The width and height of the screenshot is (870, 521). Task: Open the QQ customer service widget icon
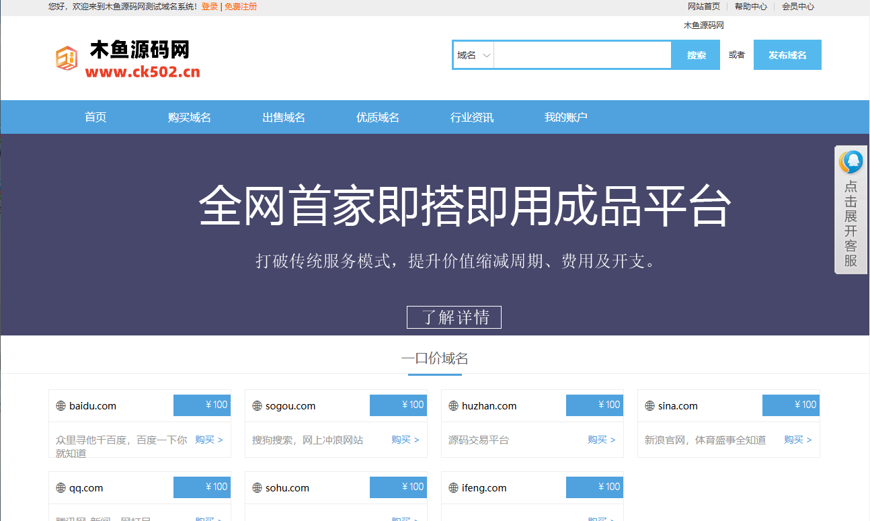point(851,163)
